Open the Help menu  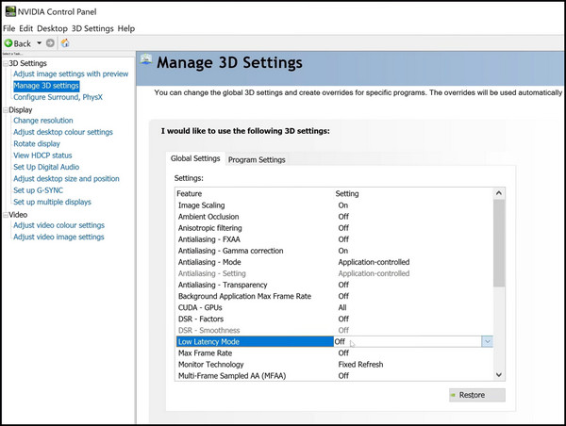126,28
